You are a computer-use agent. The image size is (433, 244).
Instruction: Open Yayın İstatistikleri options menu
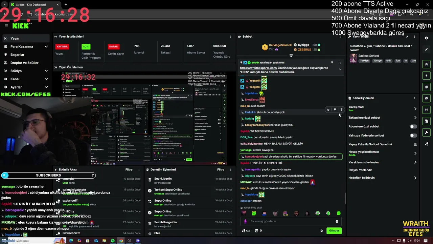231,37
